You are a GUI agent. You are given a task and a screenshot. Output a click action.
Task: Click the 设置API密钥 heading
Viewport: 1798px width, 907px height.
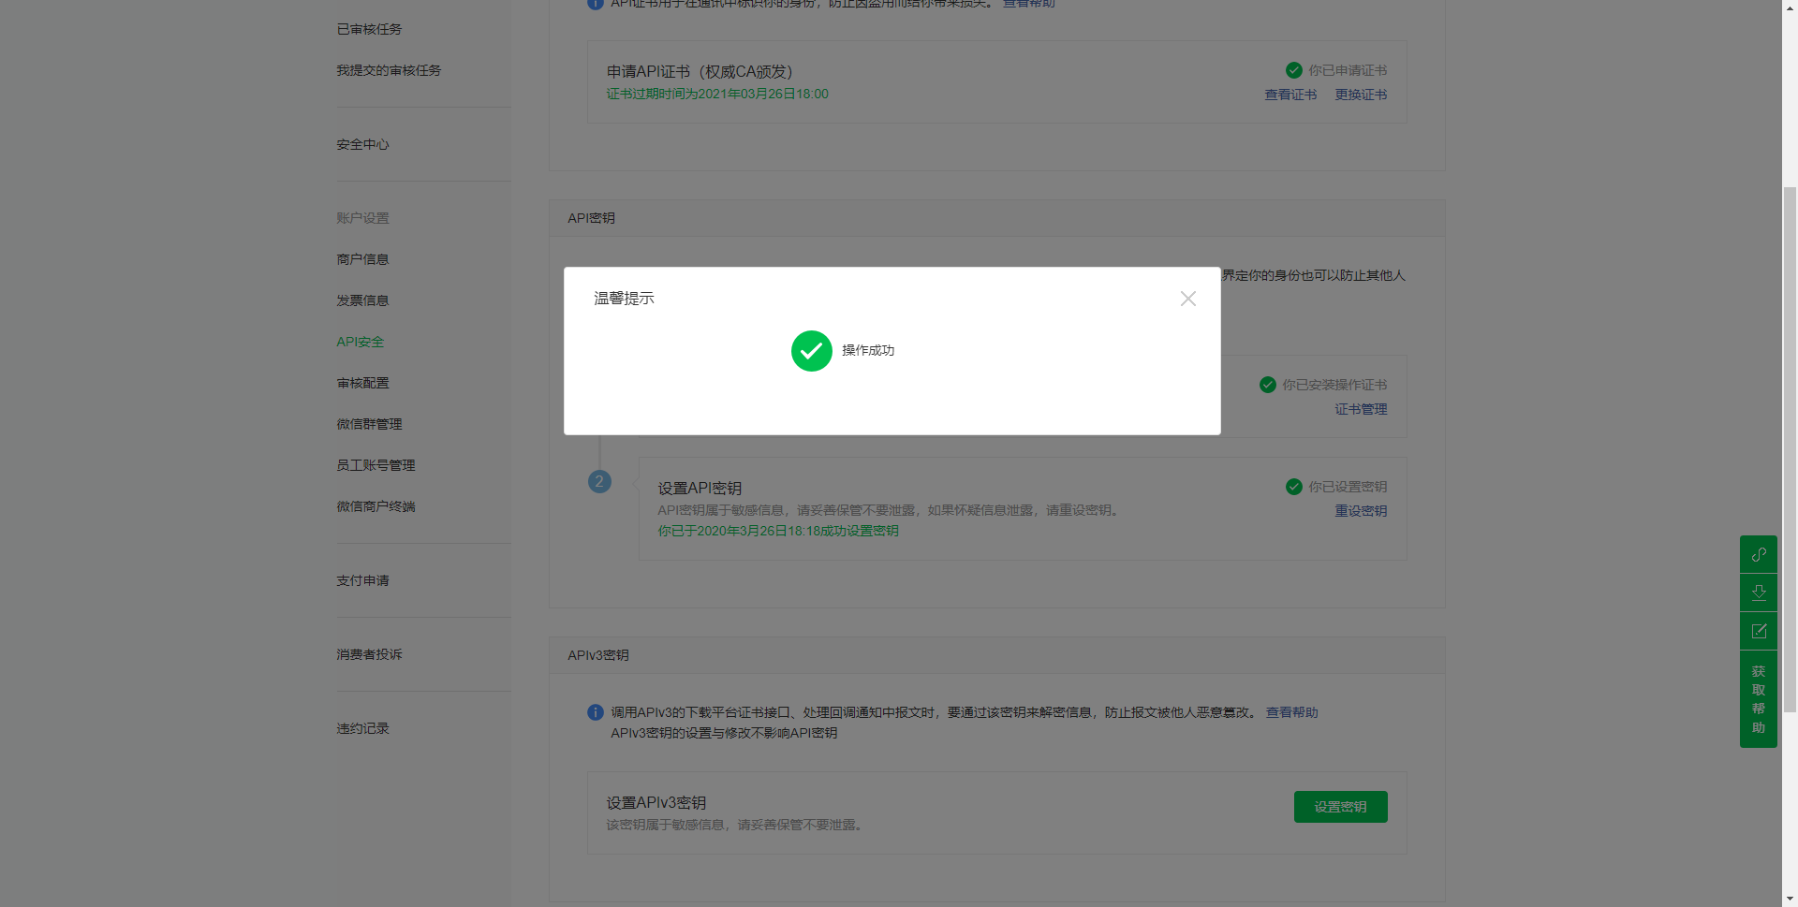tap(700, 489)
